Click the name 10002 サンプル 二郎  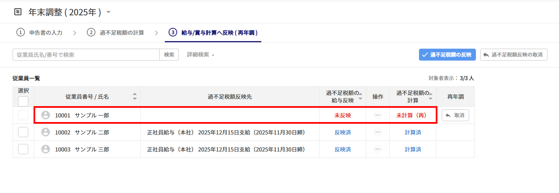[x=82, y=132]
